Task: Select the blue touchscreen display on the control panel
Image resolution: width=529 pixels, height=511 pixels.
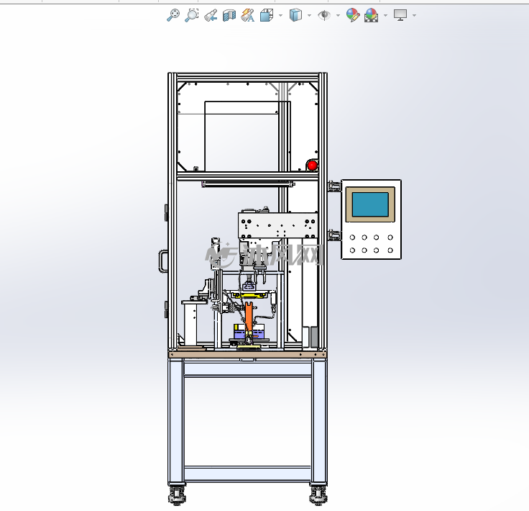Action: click(x=370, y=204)
